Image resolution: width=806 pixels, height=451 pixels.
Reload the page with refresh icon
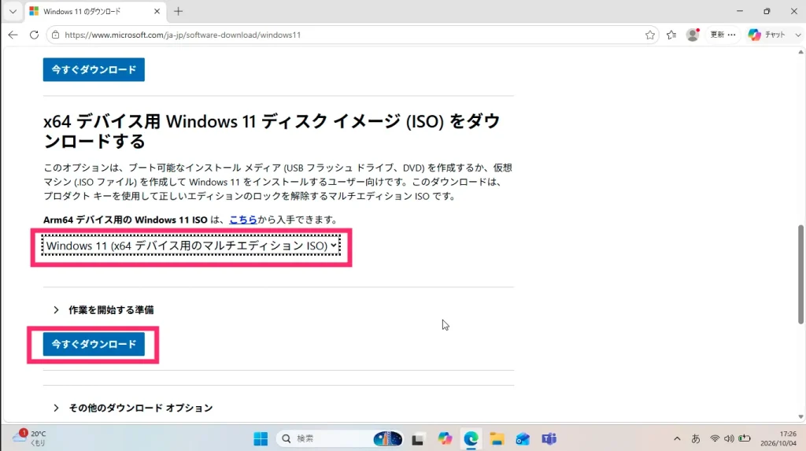(34, 35)
